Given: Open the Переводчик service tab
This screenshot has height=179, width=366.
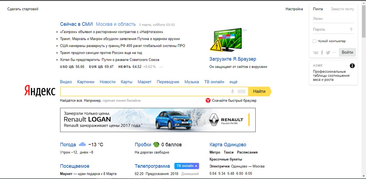Looking at the screenshot, I should 168,82.
